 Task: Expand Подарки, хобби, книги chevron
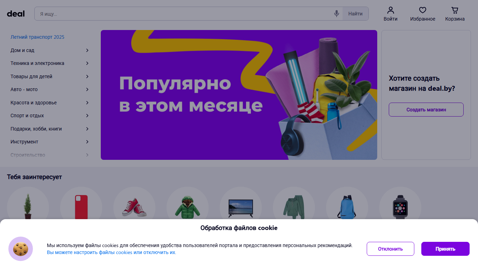click(87, 129)
